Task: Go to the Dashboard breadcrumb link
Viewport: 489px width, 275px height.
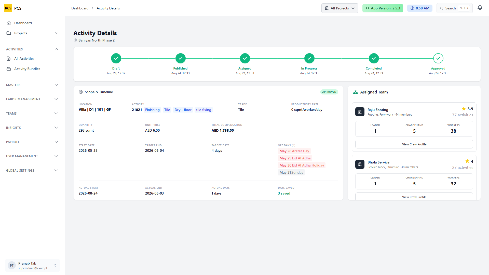Action: click(x=80, y=8)
